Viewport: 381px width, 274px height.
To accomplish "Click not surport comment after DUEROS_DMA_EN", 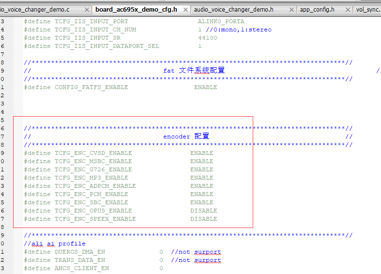I will click(x=196, y=252).
